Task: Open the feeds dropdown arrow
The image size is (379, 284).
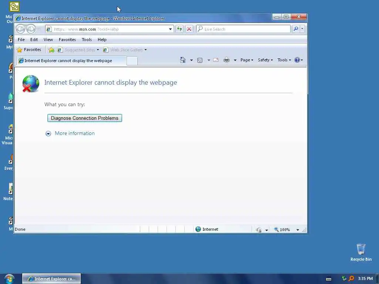Action: pyautogui.click(x=209, y=60)
